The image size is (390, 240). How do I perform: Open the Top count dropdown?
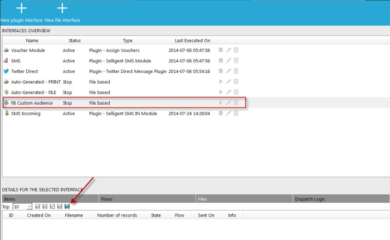click(30, 207)
